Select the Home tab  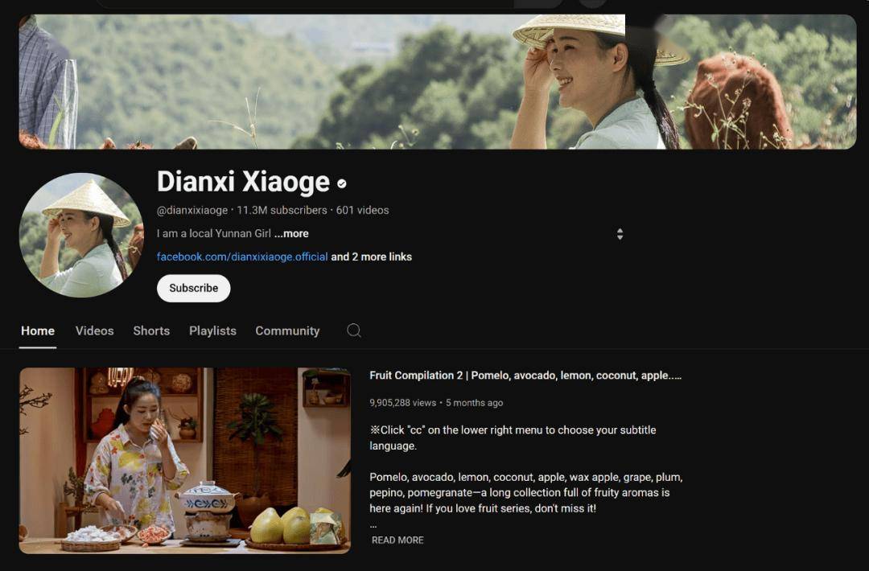point(38,331)
